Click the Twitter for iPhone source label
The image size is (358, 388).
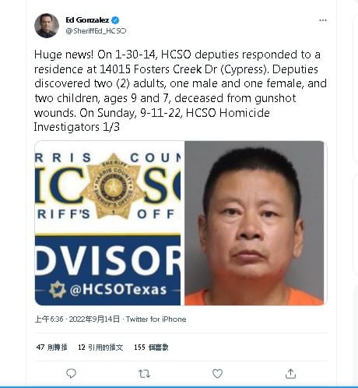tap(156, 319)
